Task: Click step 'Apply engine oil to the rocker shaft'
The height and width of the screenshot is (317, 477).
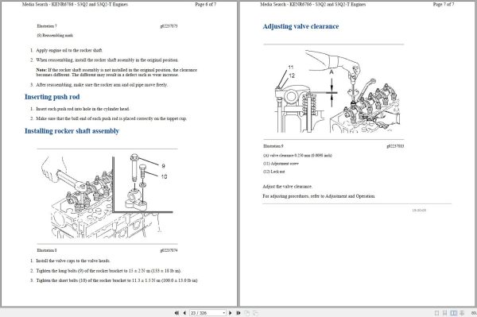Action: [69, 50]
